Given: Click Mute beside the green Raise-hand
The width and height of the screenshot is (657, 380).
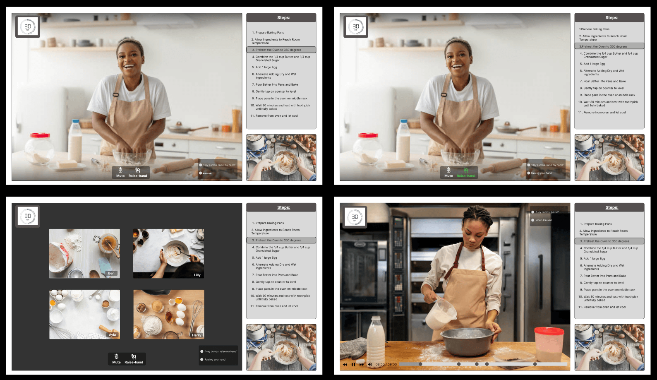Looking at the screenshot, I should click(448, 172).
